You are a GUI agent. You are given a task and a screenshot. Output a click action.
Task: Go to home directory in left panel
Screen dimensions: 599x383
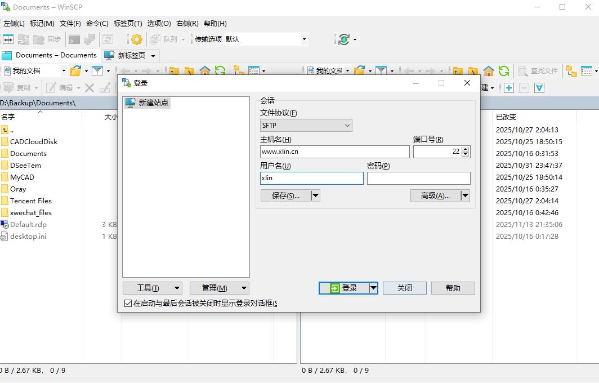[x=205, y=71]
